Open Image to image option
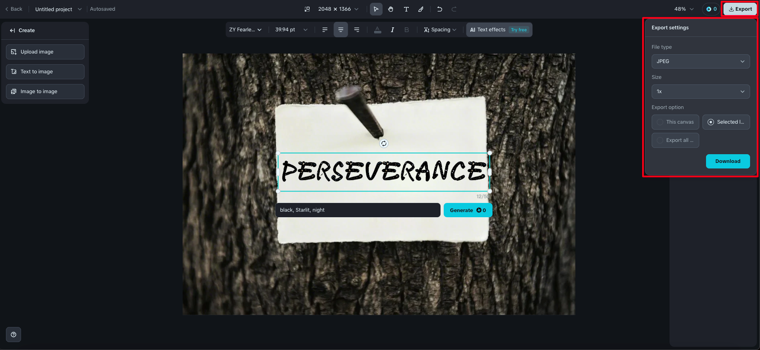Viewport: 760px width, 350px height. (x=45, y=92)
